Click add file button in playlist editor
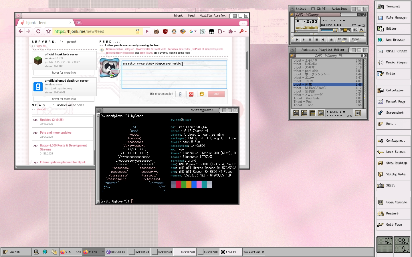 click(x=296, y=113)
